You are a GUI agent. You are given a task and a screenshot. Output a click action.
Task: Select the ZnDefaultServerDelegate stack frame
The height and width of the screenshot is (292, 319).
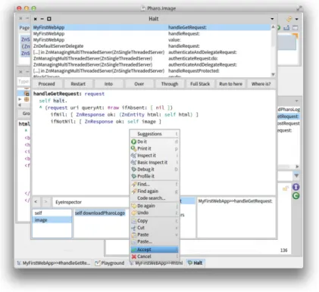(152, 46)
